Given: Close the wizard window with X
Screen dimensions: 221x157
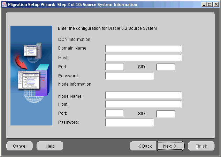Looking at the screenshot, I should (x=216, y=5).
